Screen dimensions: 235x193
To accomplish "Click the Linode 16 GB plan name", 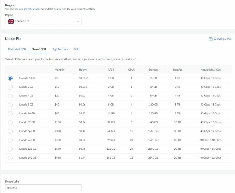I will [x=27, y=113].
